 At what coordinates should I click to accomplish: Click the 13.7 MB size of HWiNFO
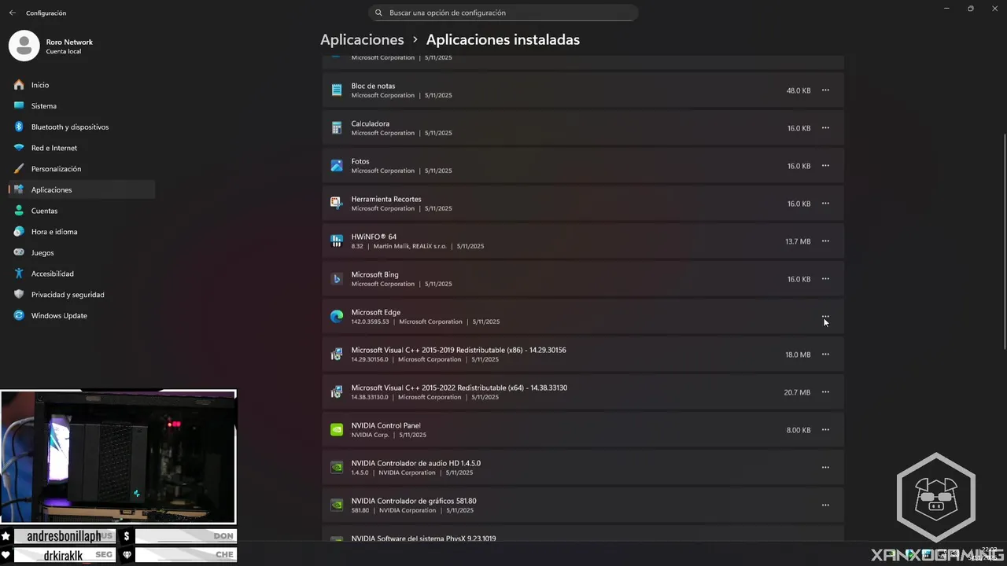(x=798, y=241)
